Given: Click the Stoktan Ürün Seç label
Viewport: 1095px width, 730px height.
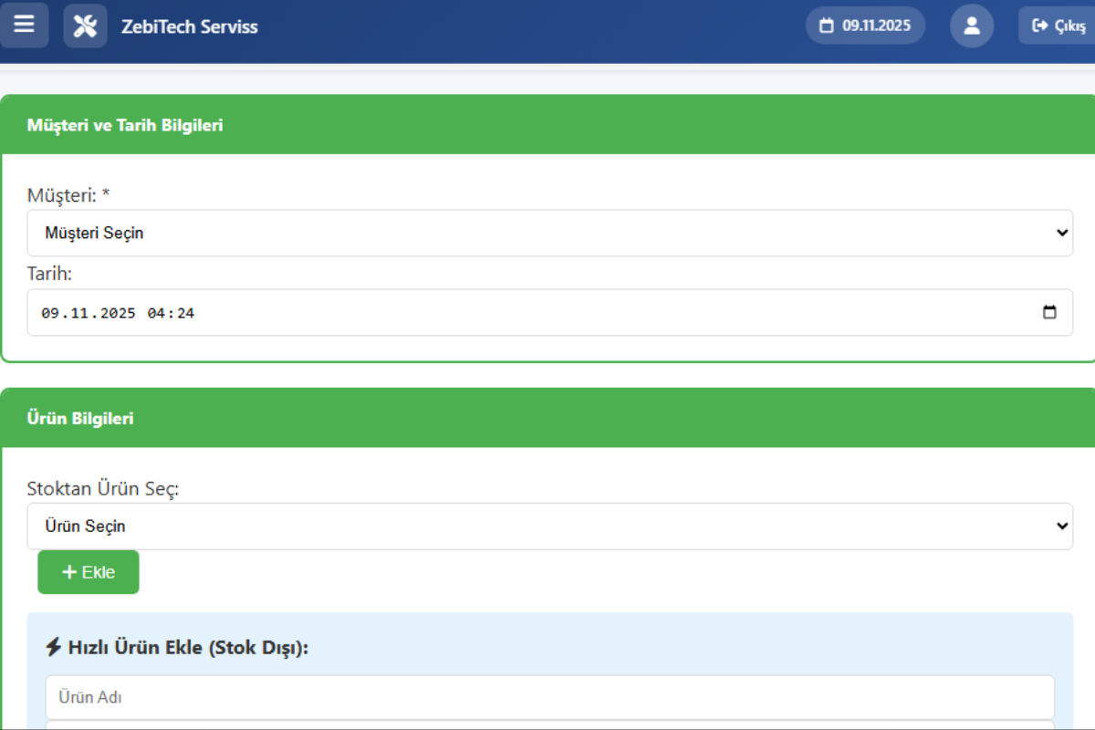Looking at the screenshot, I should [x=103, y=488].
